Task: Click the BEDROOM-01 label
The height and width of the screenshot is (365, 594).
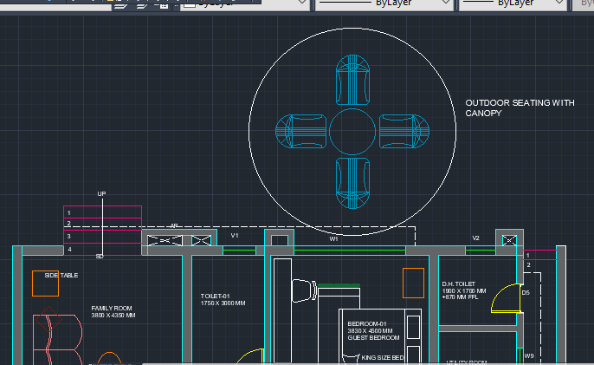Action: [x=367, y=324]
